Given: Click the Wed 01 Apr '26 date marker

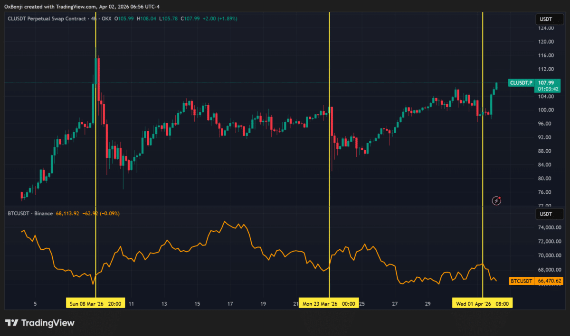Looking at the screenshot, I should pyautogui.click(x=482, y=303).
